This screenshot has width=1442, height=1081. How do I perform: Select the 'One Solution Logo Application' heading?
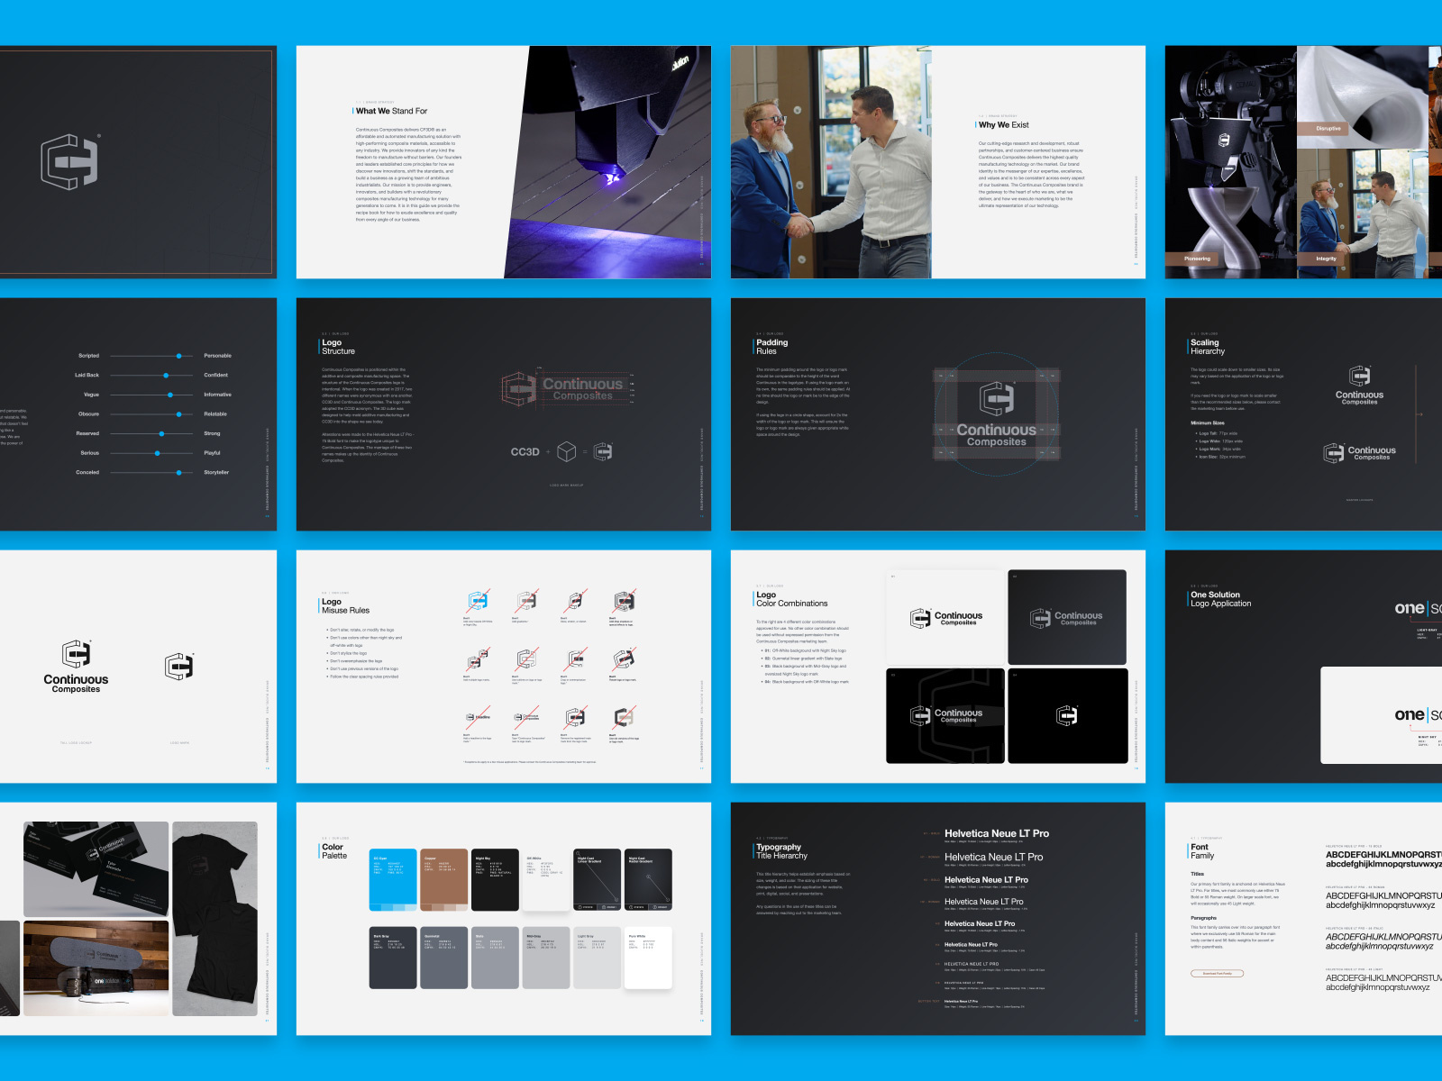tap(1221, 599)
